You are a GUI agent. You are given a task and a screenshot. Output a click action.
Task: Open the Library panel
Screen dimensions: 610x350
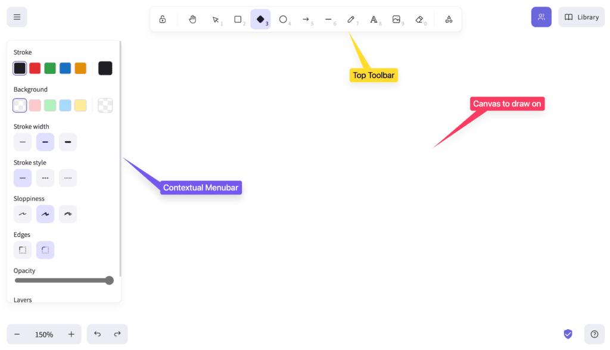pos(581,17)
